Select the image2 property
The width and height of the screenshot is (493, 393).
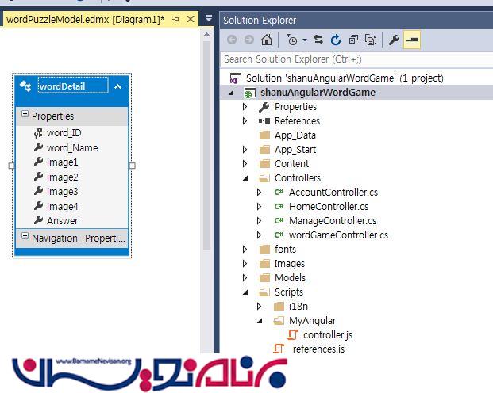[62, 177]
